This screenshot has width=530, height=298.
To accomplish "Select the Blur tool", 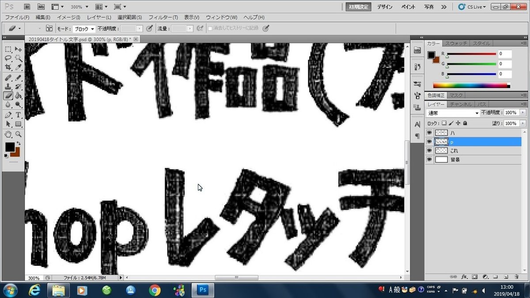I will point(8,105).
